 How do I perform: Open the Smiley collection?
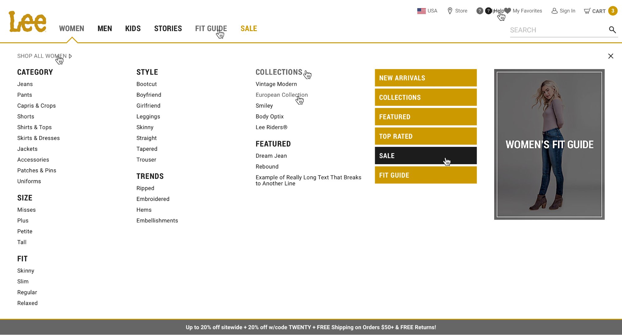click(264, 106)
